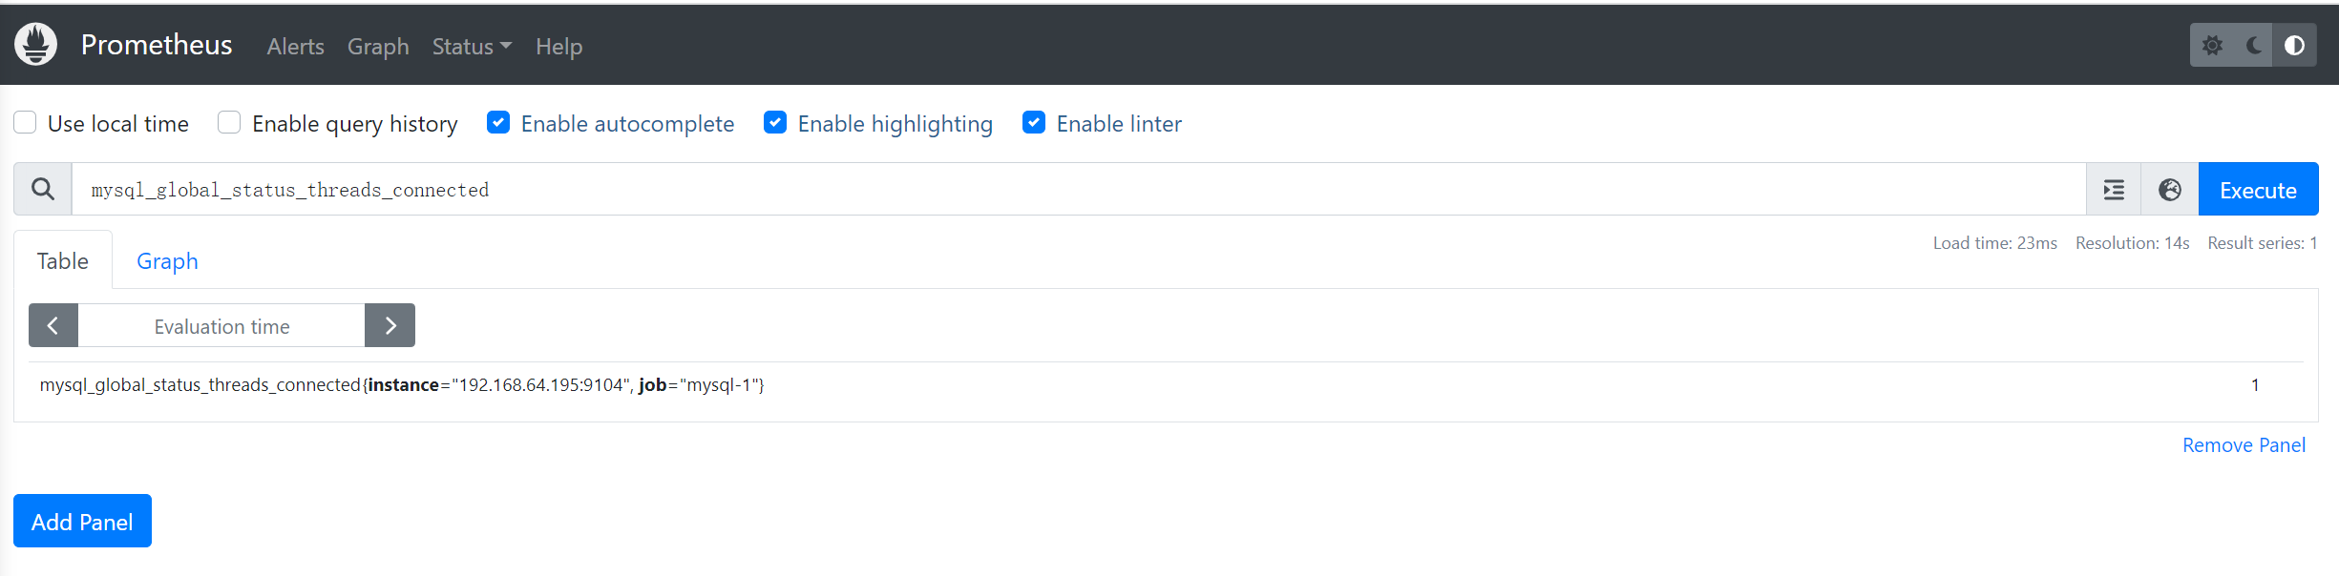This screenshot has width=2339, height=576.
Task: Focus the Evaluation time input field
Action: [x=221, y=326]
